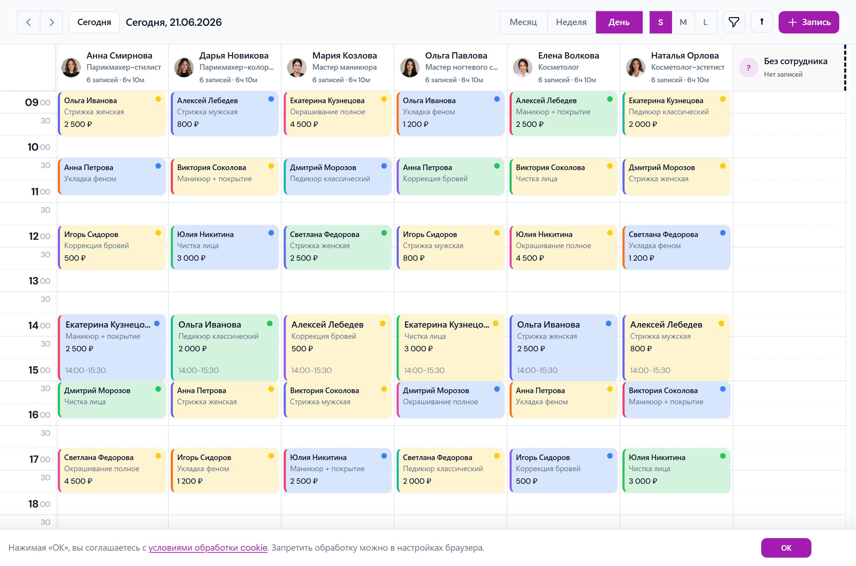Set card size to M
This screenshot has width=856, height=566.
click(x=683, y=22)
